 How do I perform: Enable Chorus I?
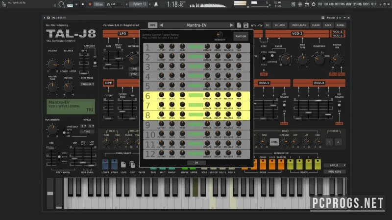click(329, 142)
